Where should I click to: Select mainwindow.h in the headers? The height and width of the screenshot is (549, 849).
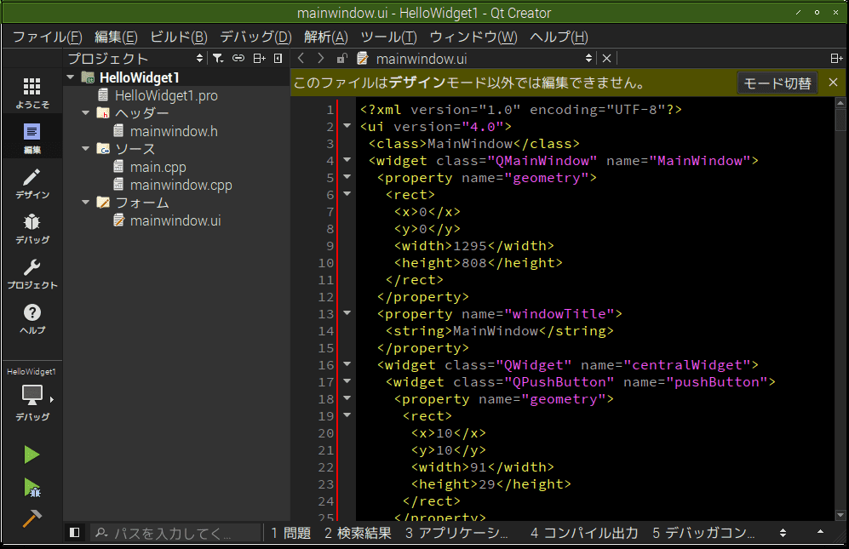coord(174,132)
